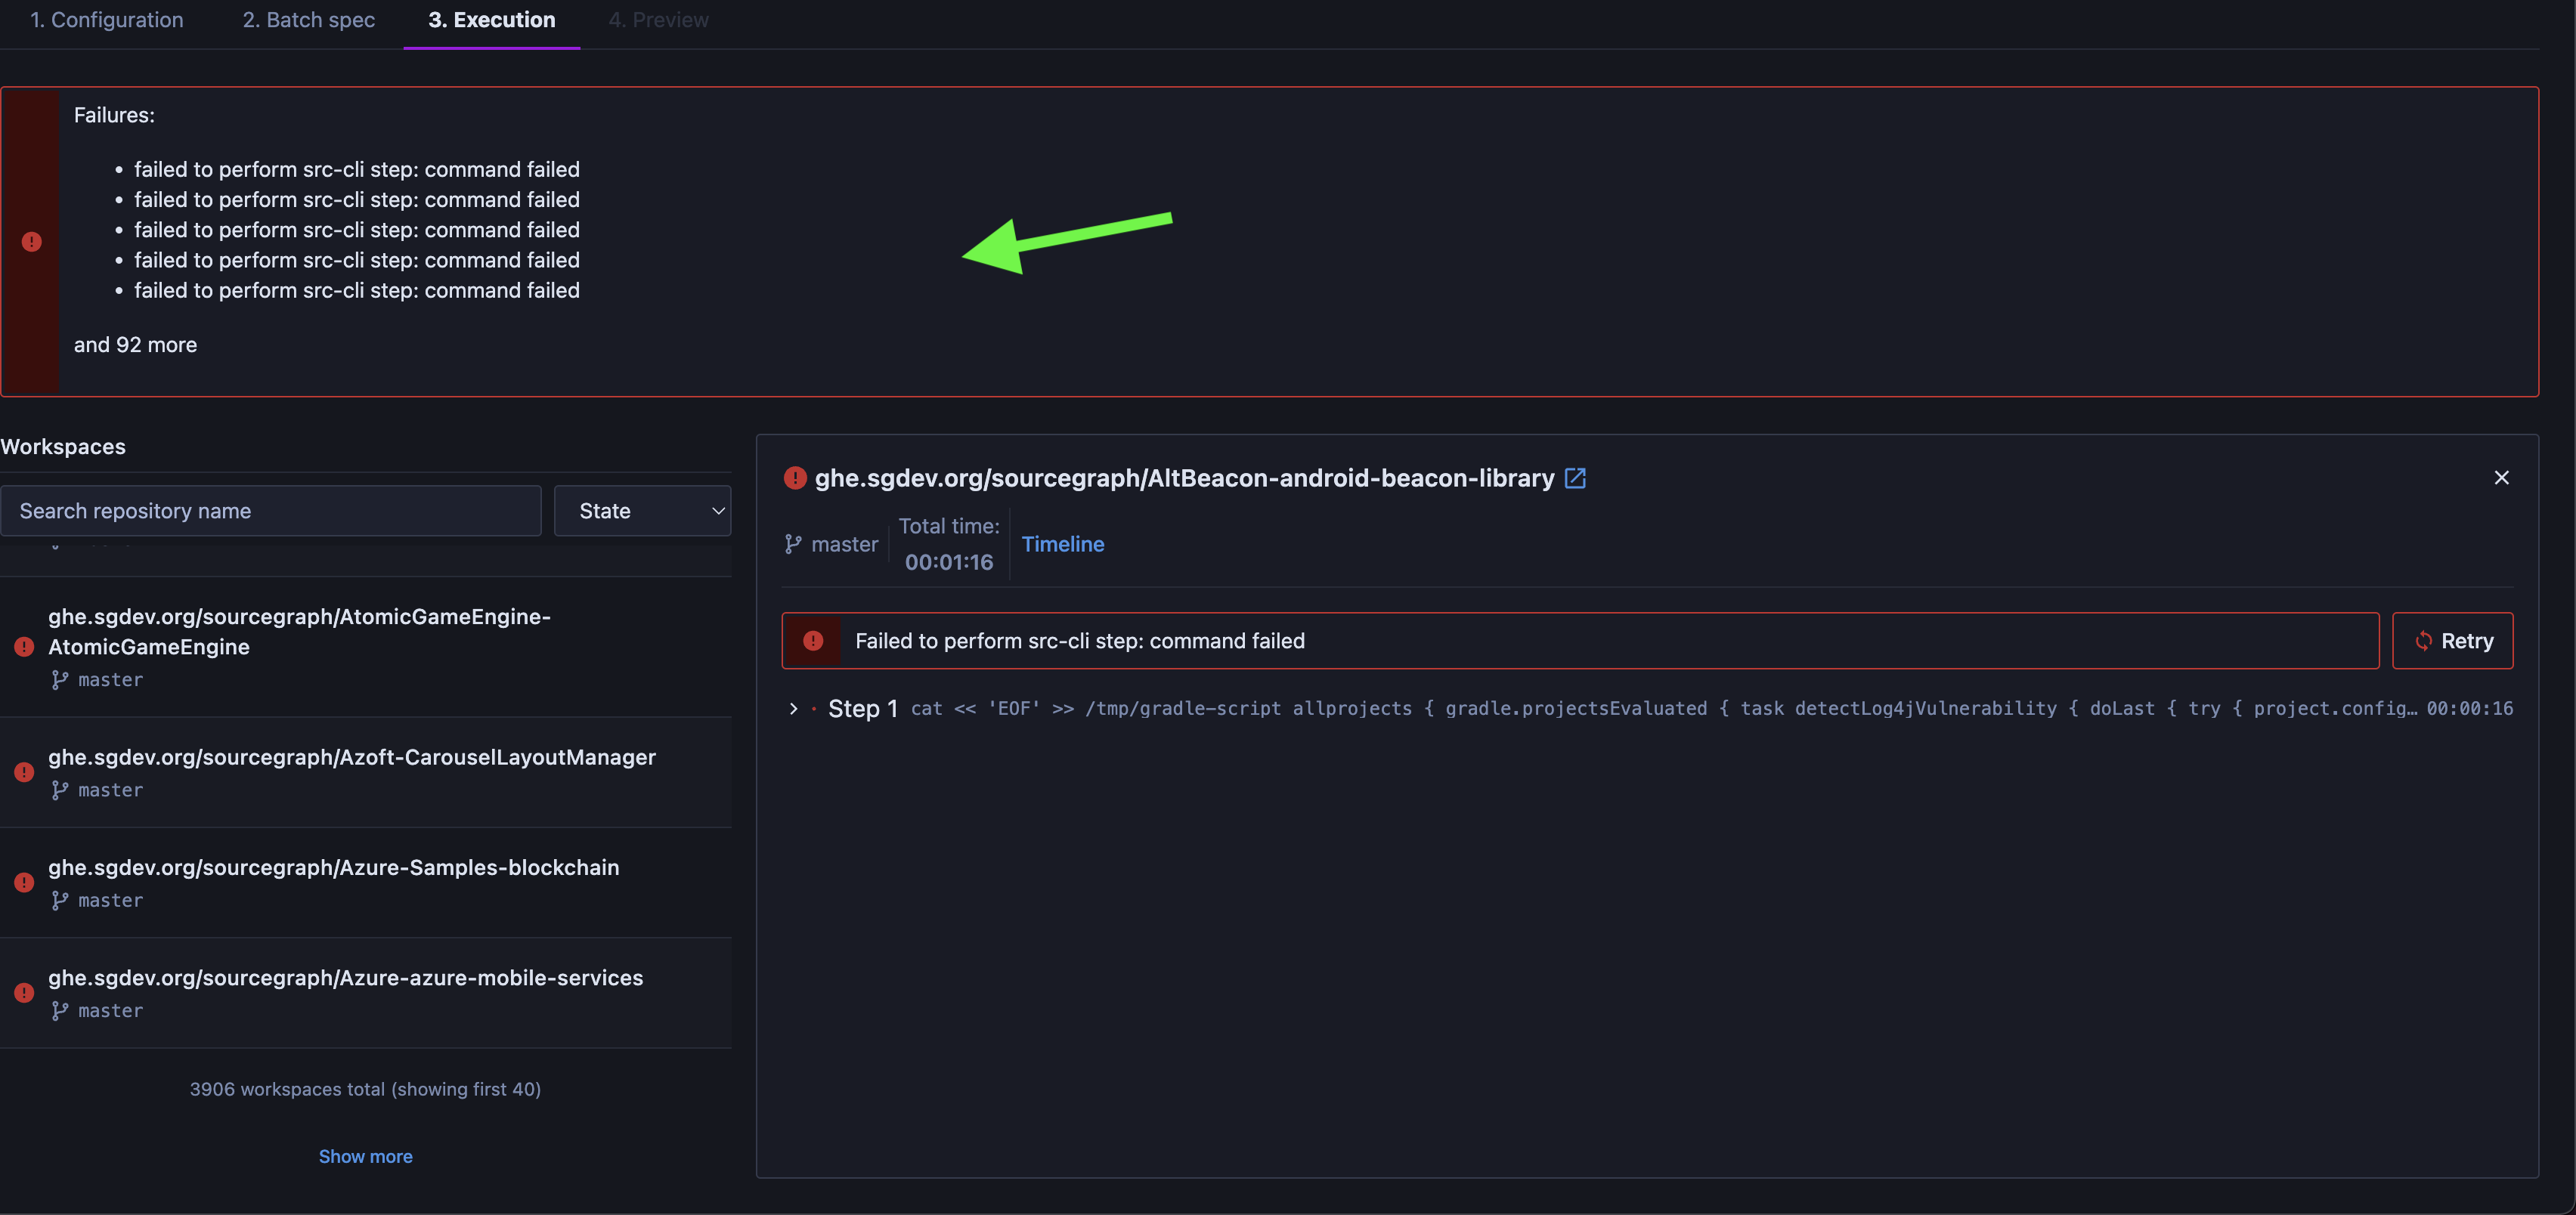Select the Azoft-CarouselLayoutManager workspace

click(x=366, y=772)
